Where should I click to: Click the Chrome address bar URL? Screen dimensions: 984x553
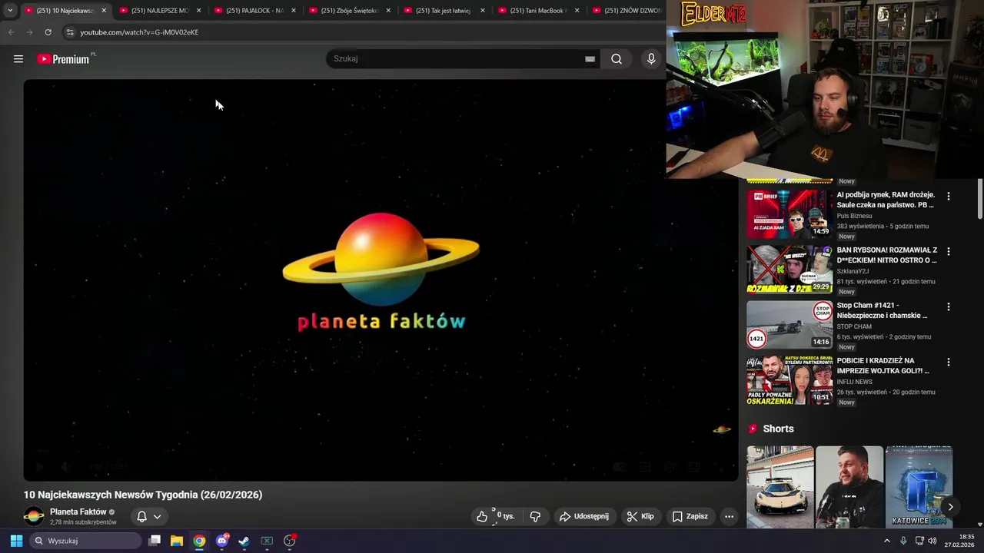click(139, 32)
